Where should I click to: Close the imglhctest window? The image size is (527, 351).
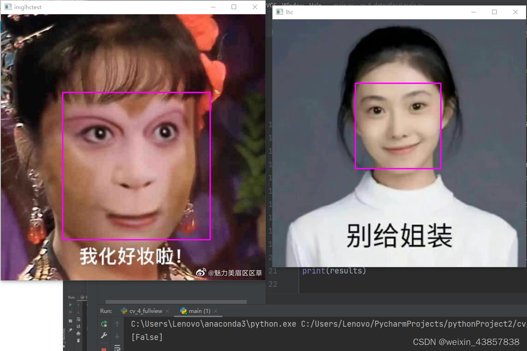pos(255,7)
